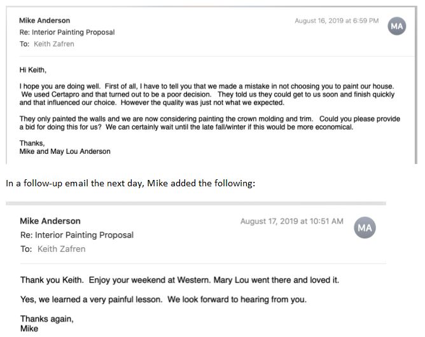
Task: Click the 'Mike and May Lou Anderson' signature
Action: click(x=65, y=151)
